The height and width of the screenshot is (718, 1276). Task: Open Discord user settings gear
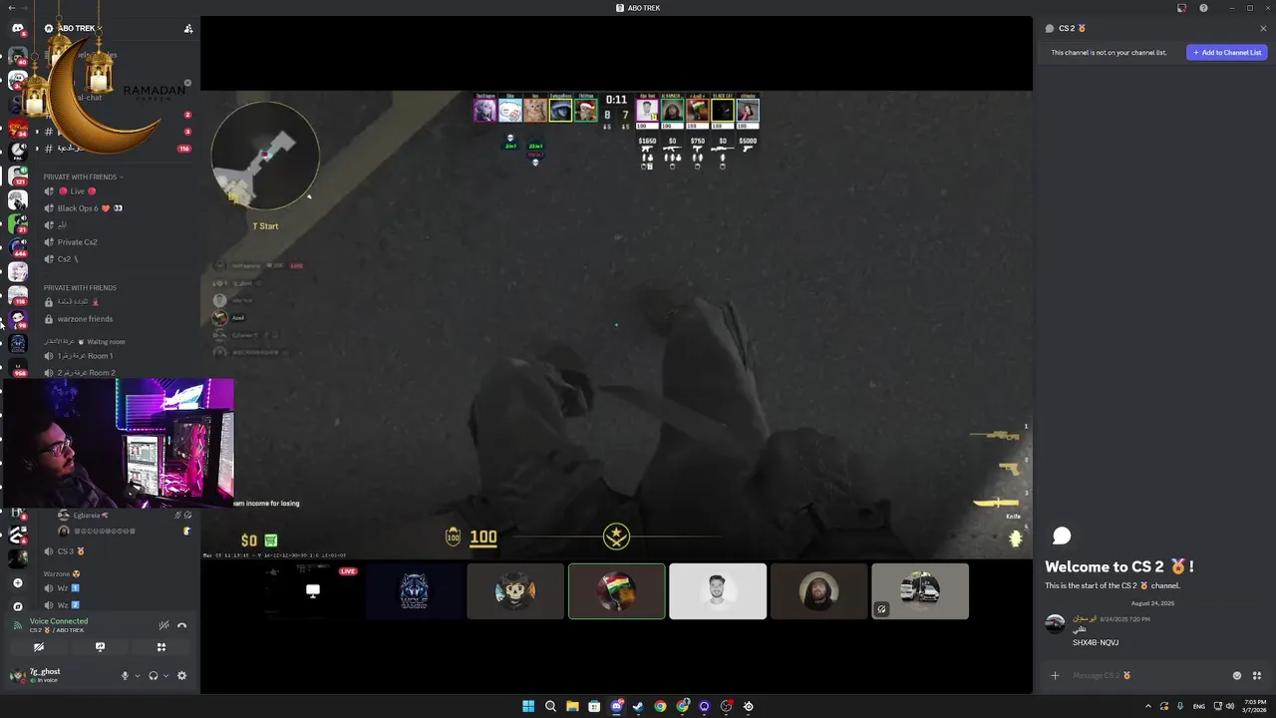click(181, 675)
